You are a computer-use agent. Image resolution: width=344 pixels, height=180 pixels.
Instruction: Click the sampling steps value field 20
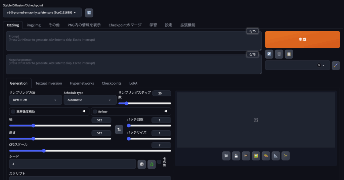coord(162,93)
